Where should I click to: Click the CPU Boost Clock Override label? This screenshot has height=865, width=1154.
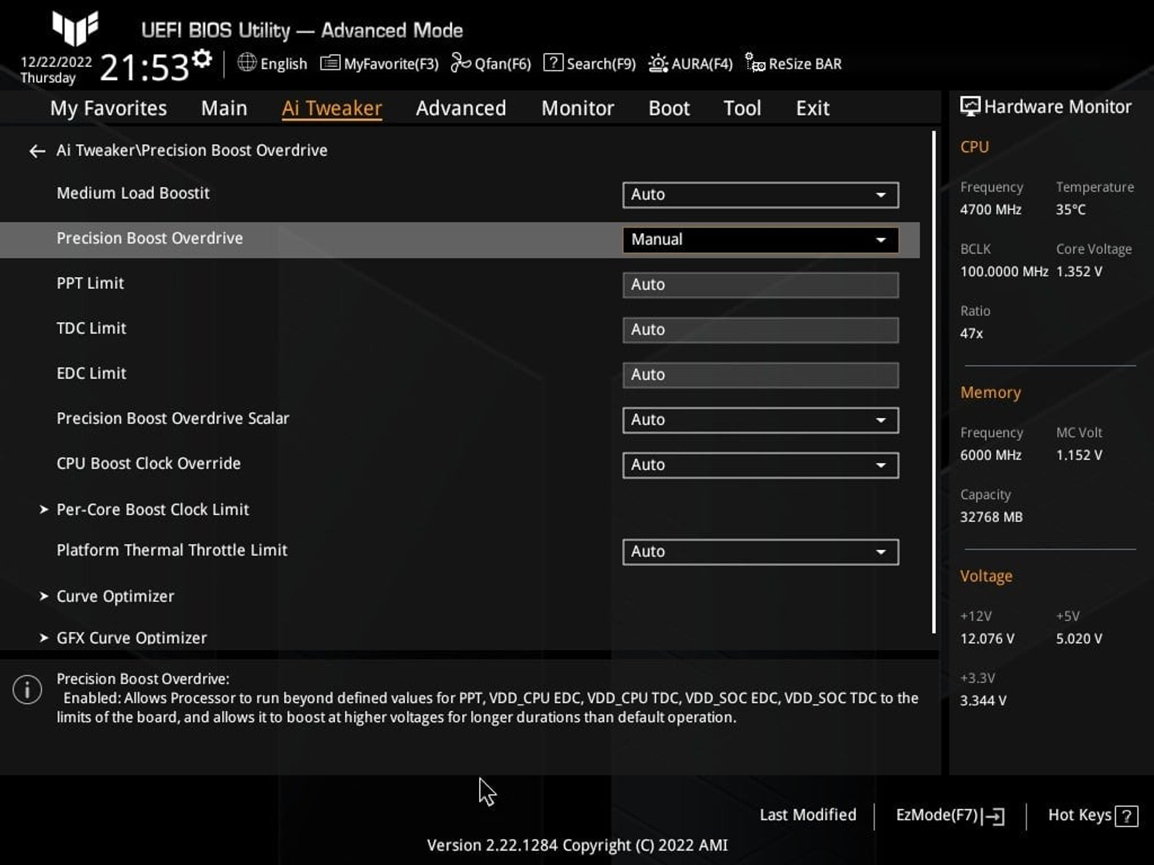coord(148,464)
